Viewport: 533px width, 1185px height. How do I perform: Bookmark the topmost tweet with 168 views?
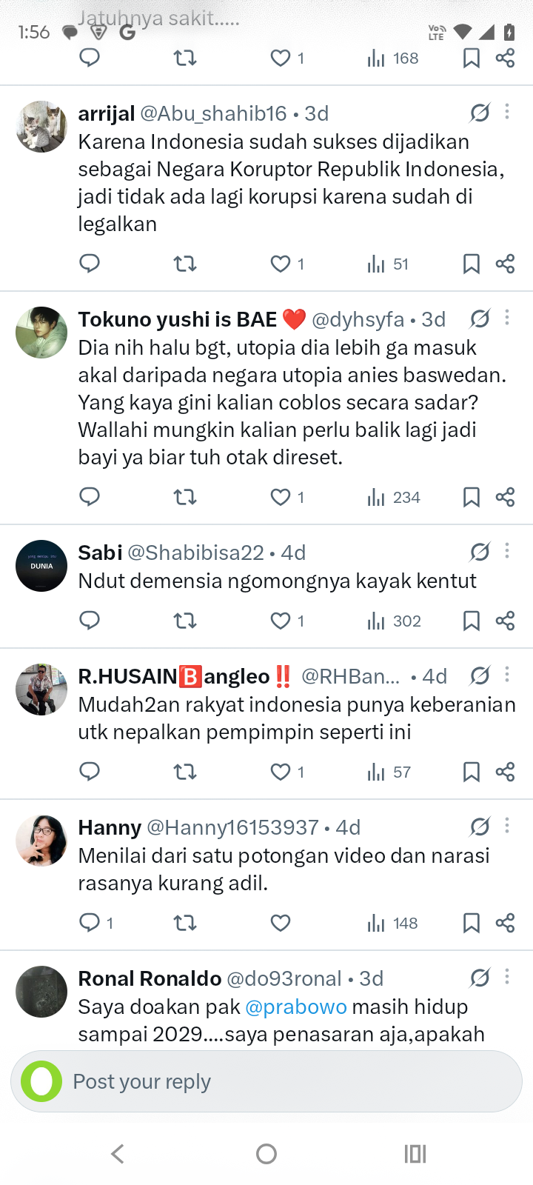[471, 58]
